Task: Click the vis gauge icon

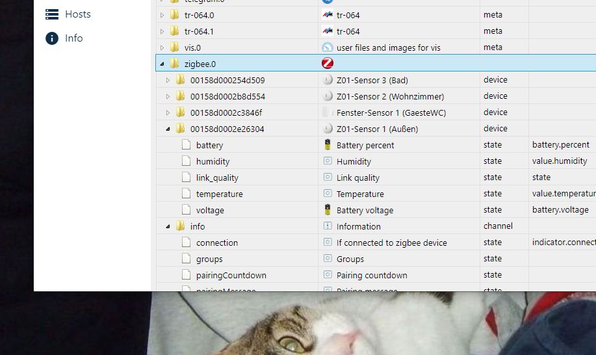Action: 328,47
